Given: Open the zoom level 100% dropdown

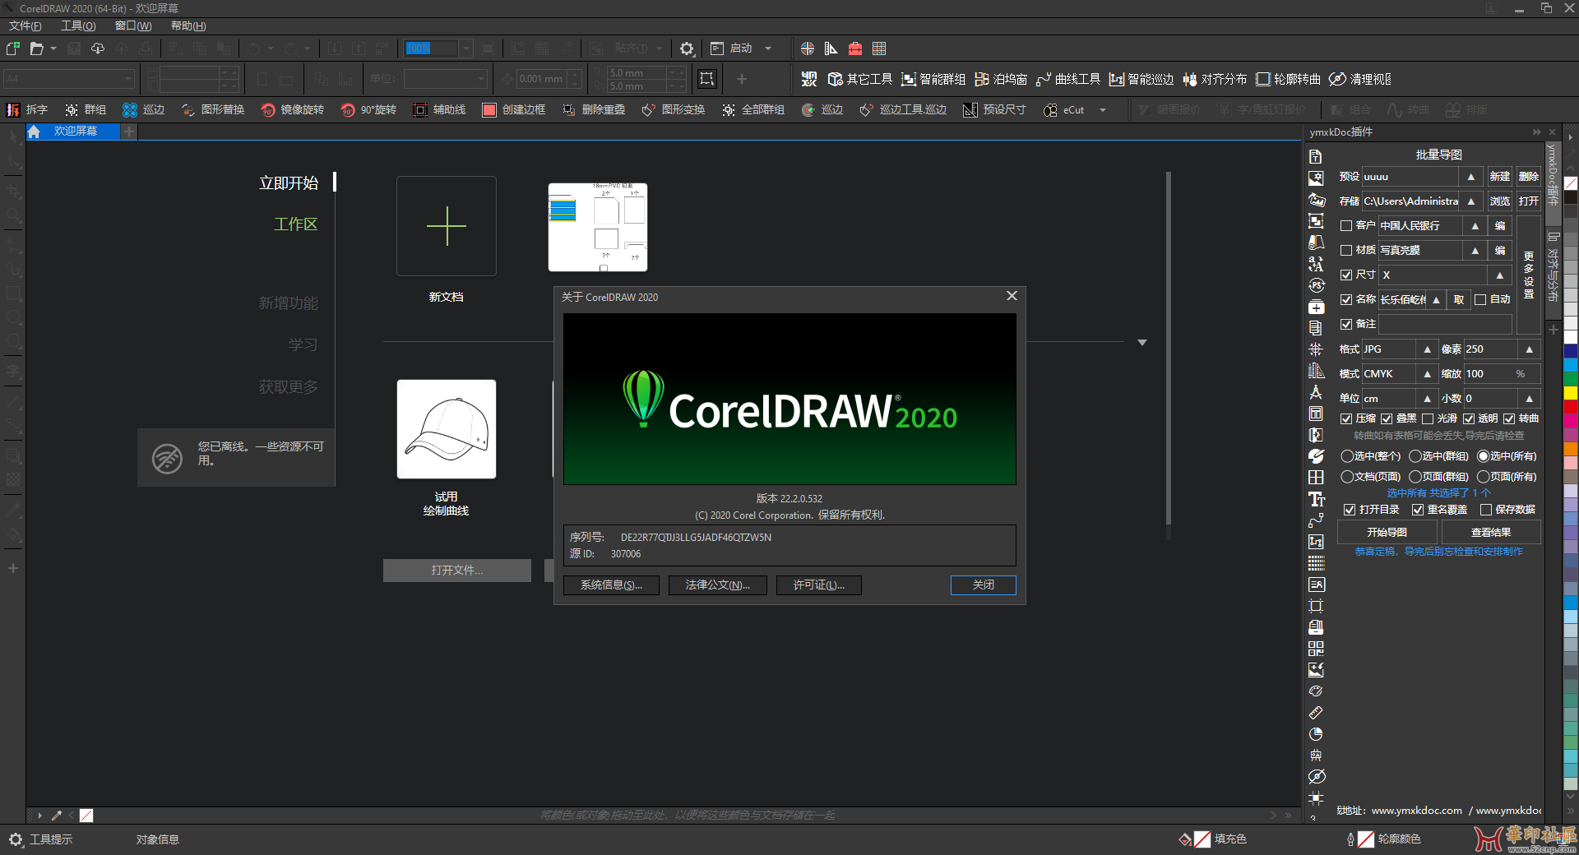Looking at the screenshot, I should click(x=466, y=49).
